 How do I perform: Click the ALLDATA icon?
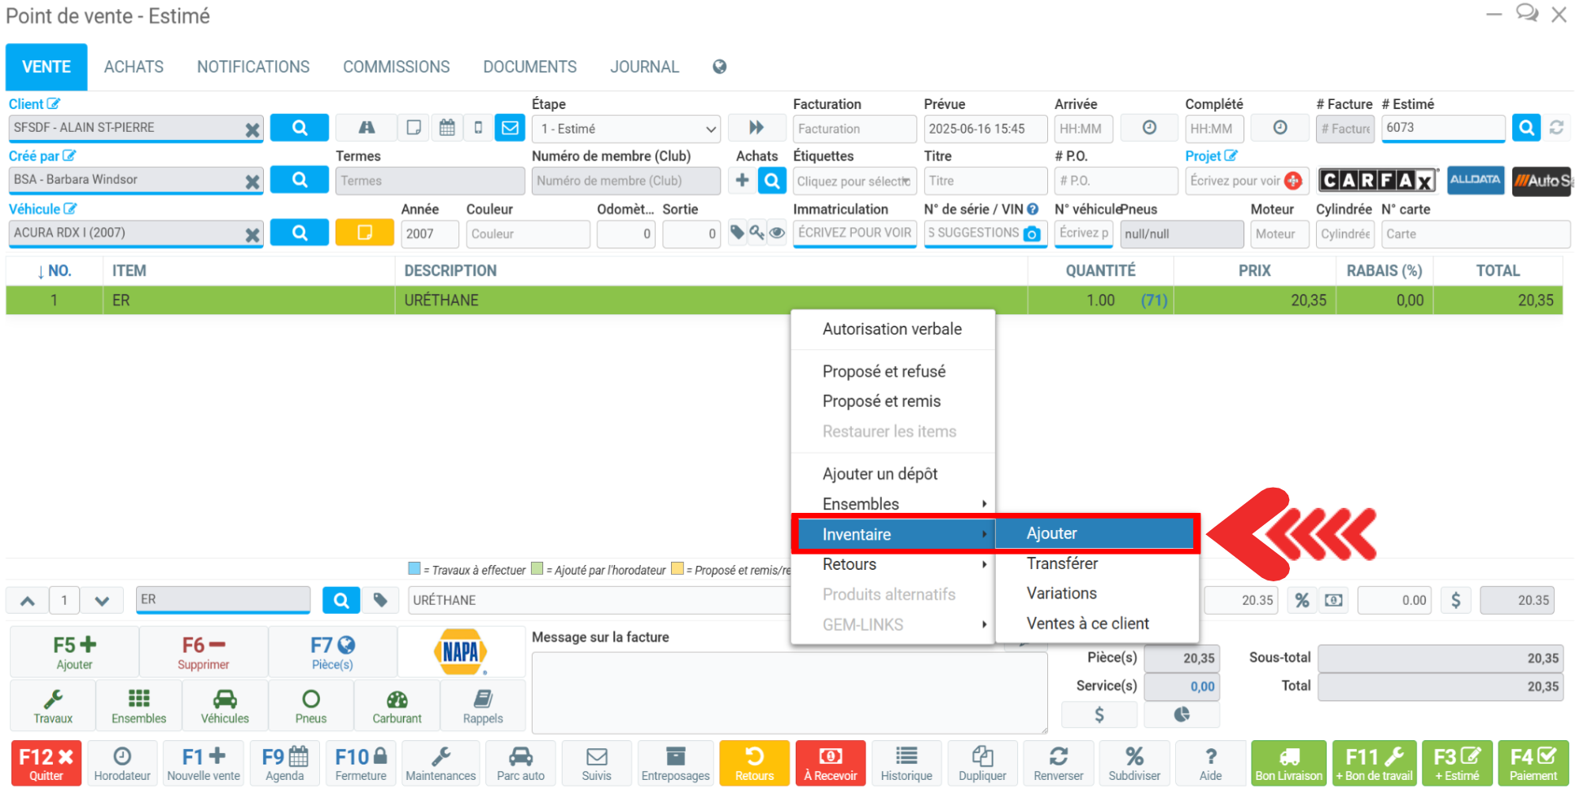tap(1474, 180)
